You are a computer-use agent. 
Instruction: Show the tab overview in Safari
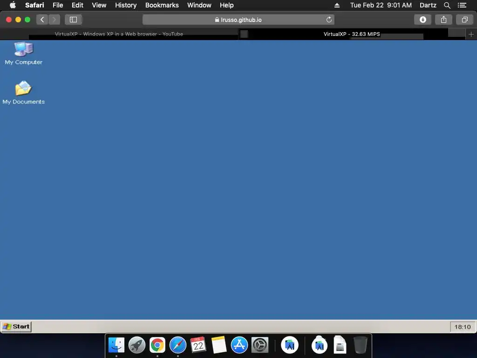(464, 20)
